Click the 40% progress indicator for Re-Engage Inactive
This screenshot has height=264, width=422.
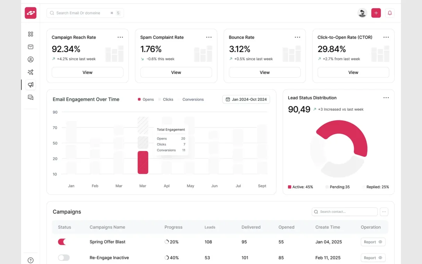(x=172, y=257)
